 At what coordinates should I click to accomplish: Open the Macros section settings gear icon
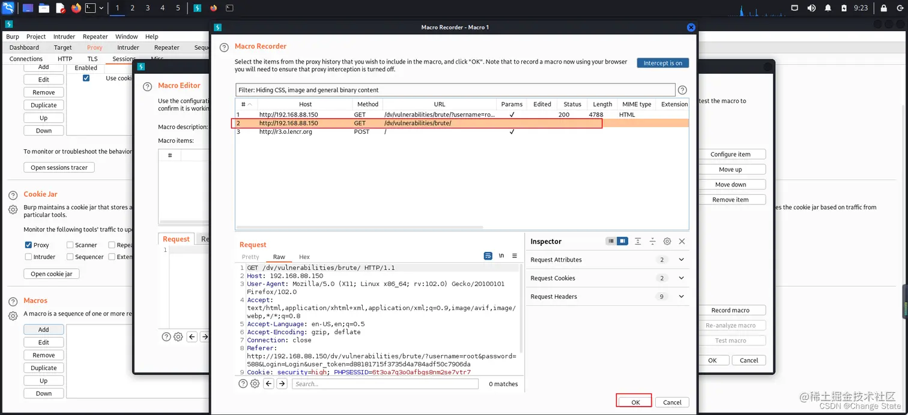tap(13, 316)
